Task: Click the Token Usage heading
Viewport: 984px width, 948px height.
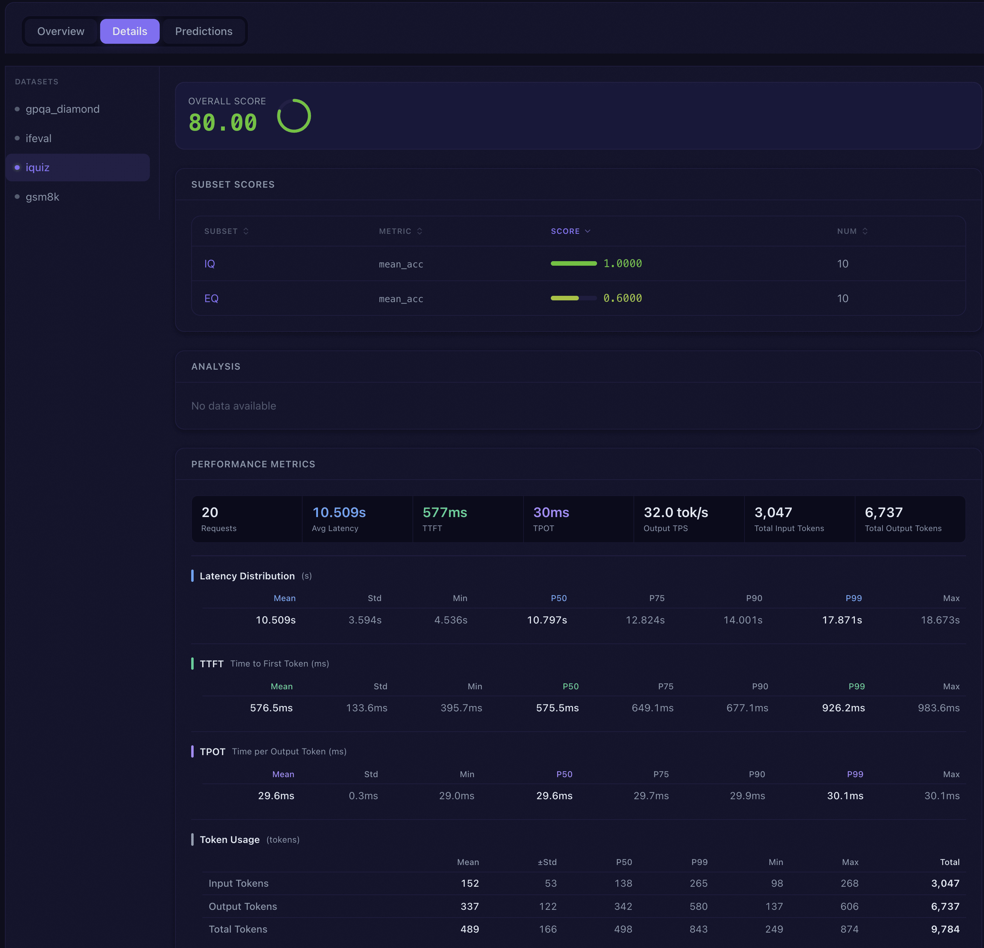Action: click(229, 839)
